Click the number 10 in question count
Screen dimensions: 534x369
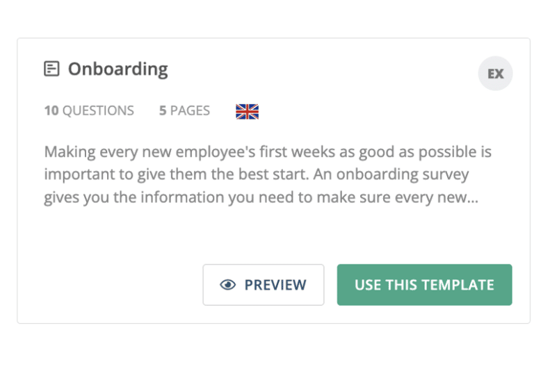(x=51, y=110)
